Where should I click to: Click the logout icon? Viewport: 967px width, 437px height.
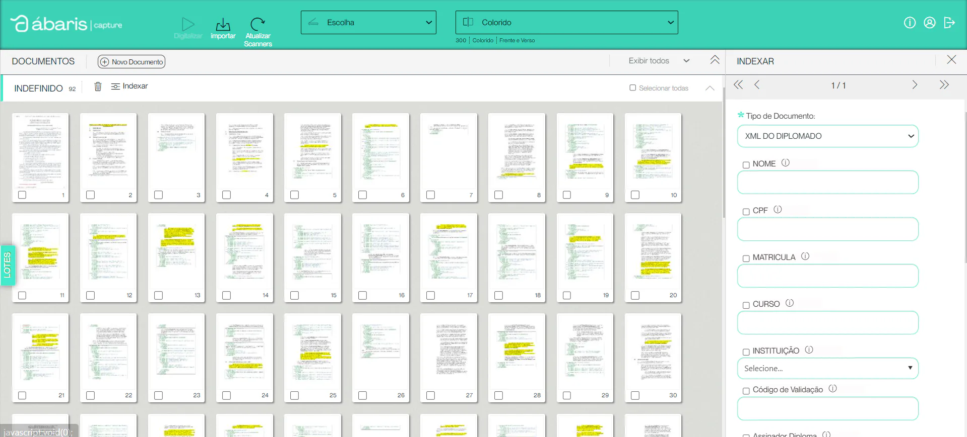coord(949,23)
